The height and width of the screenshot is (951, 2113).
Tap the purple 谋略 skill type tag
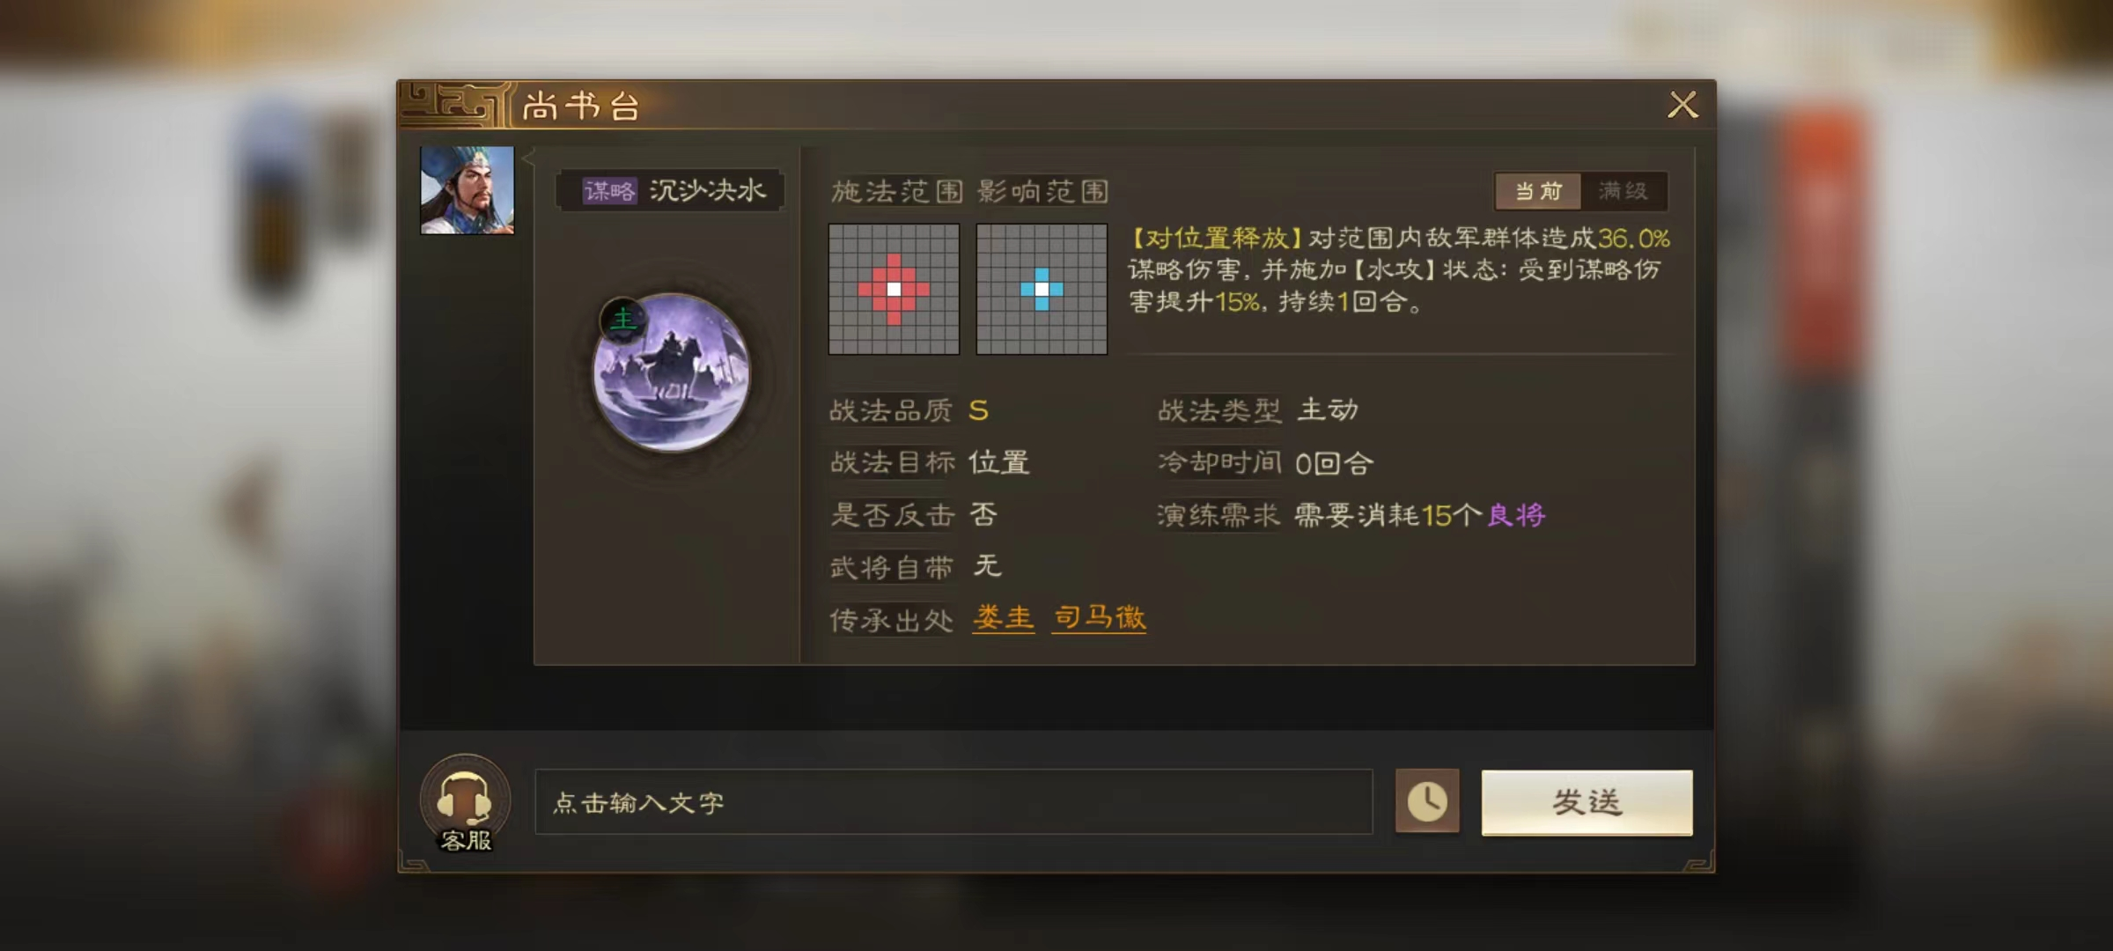click(609, 191)
